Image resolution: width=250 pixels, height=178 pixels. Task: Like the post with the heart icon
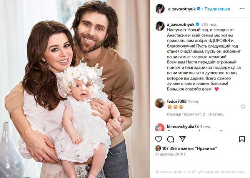[158, 139]
